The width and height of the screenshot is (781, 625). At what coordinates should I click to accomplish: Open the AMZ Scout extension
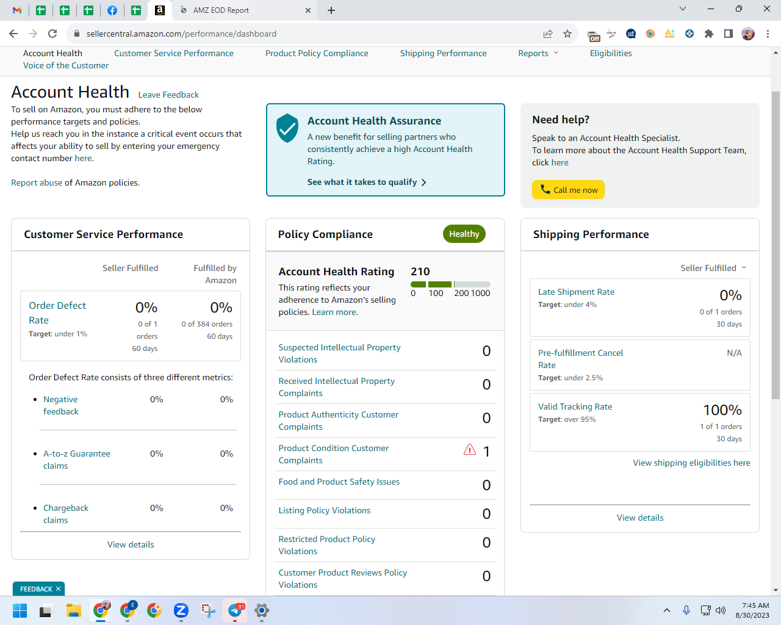tap(670, 34)
